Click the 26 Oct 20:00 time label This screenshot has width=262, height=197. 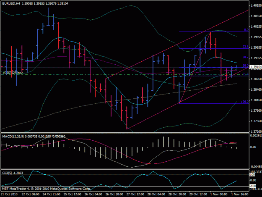(114, 194)
